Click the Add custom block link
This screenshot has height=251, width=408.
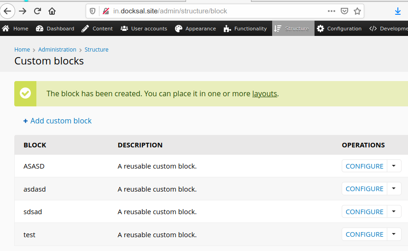point(58,121)
